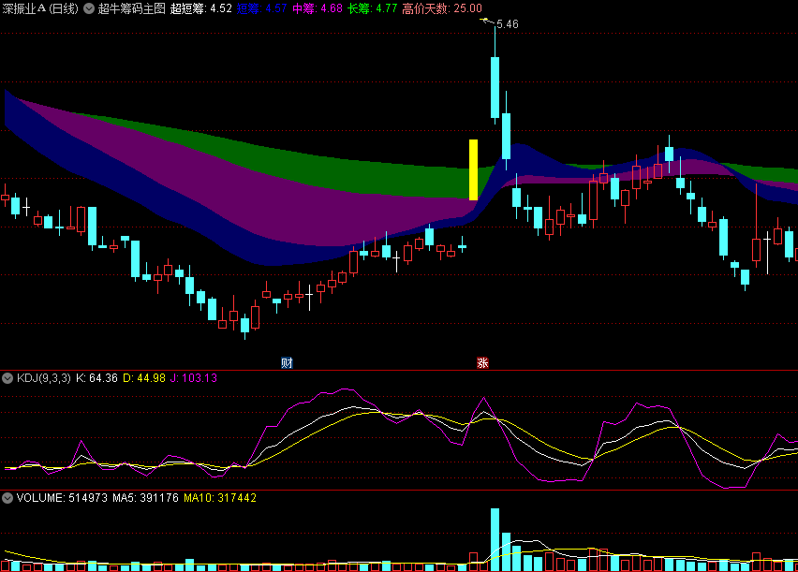Image resolution: width=798 pixels, height=572 pixels.
Task: Click the K: 64.36 value
Action: [96, 378]
